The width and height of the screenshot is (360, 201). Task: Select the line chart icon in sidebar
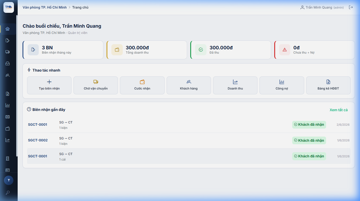tap(8, 140)
